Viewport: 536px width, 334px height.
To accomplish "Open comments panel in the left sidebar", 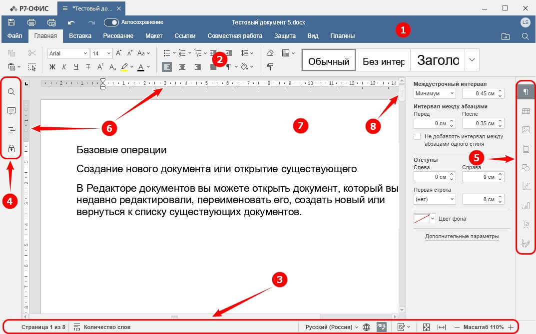I will 11,111.
